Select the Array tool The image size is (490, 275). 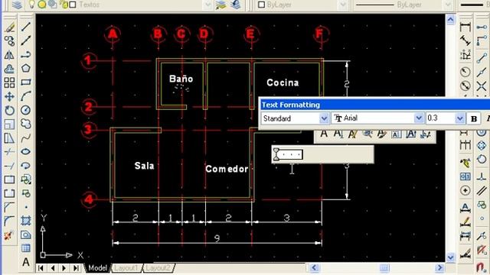coord(9,82)
